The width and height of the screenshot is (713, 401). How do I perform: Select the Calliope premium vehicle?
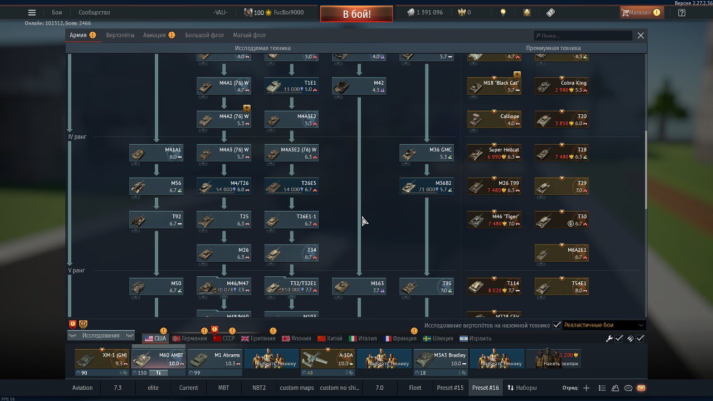494,120
